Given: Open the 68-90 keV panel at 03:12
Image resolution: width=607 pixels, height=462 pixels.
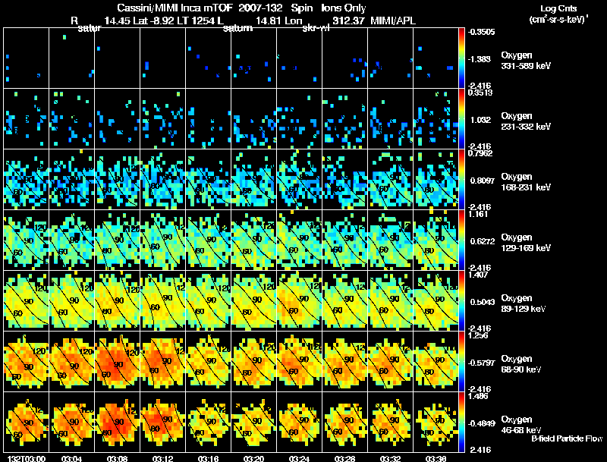Looking at the screenshot, I should coord(162,362).
